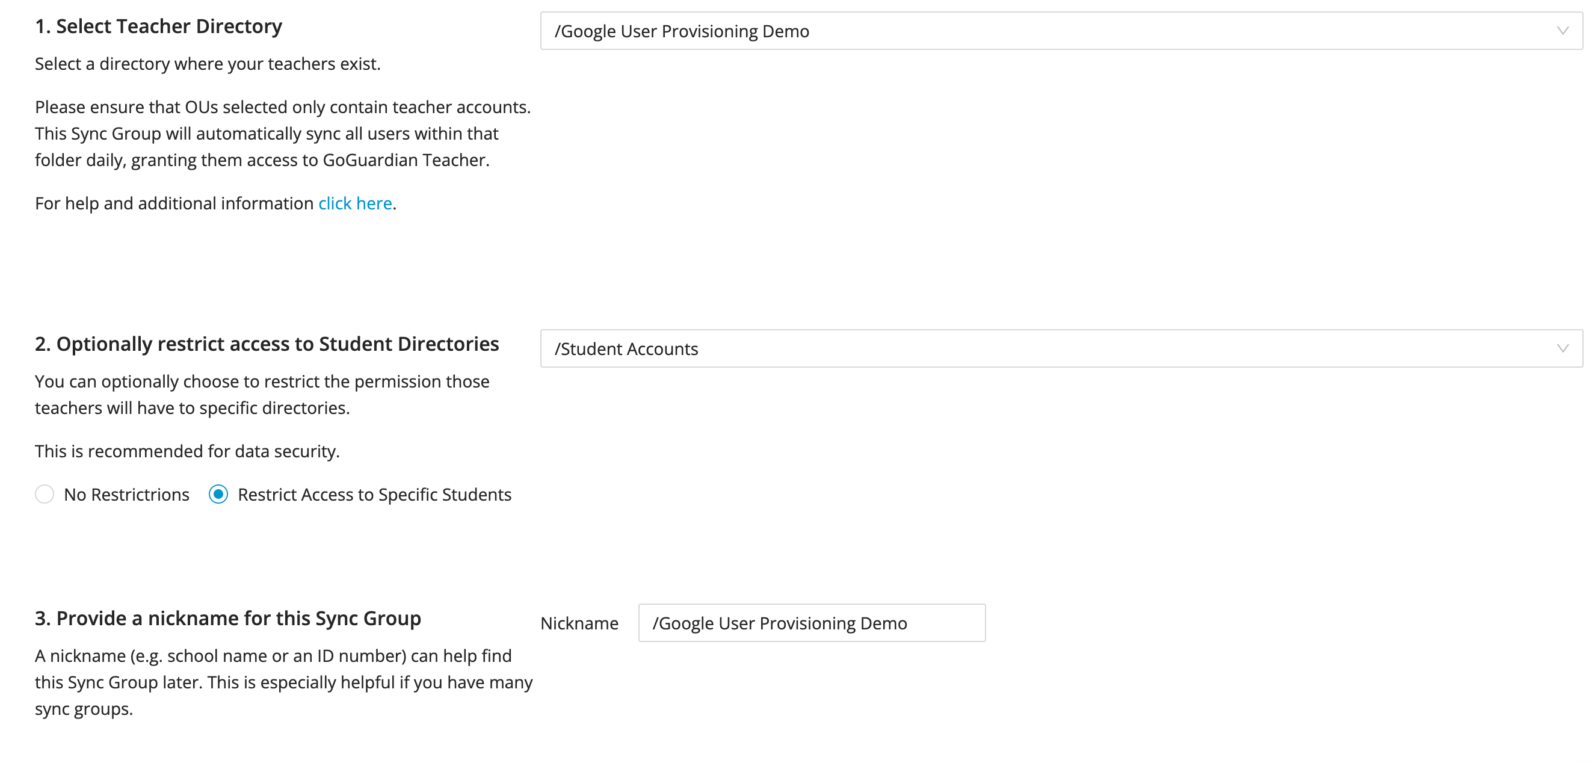Expand the /Google User Provisioning Demo selector arrow

pyautogui.click(x=1564, y=30)
